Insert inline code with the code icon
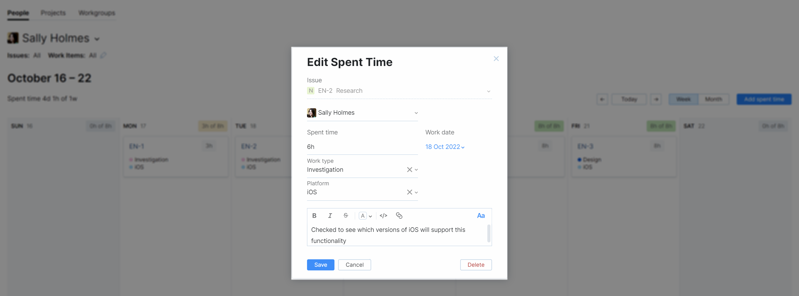Image resolution: width=799 pixels, height=296 pixels. [383, 216]
